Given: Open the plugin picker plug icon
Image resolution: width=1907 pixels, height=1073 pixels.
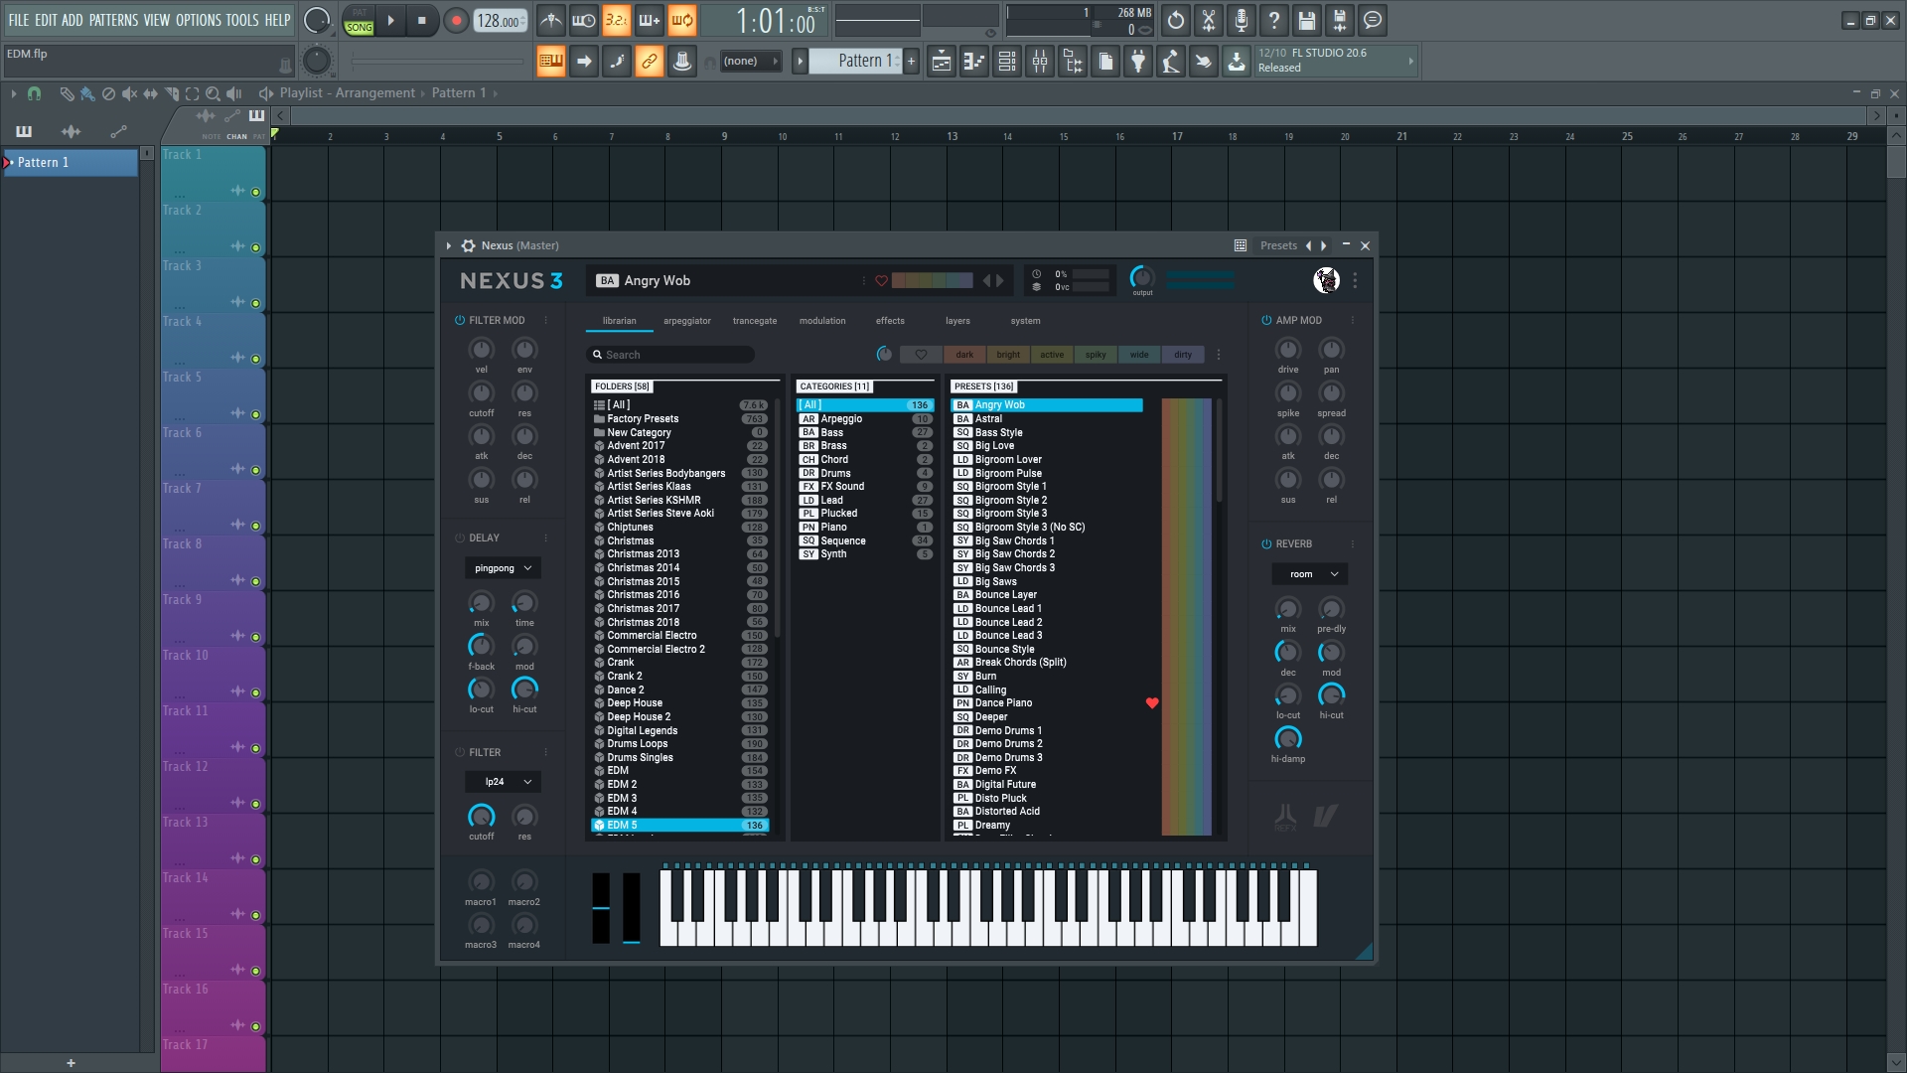Looking at the screenshot, I should pos(1138,62).
